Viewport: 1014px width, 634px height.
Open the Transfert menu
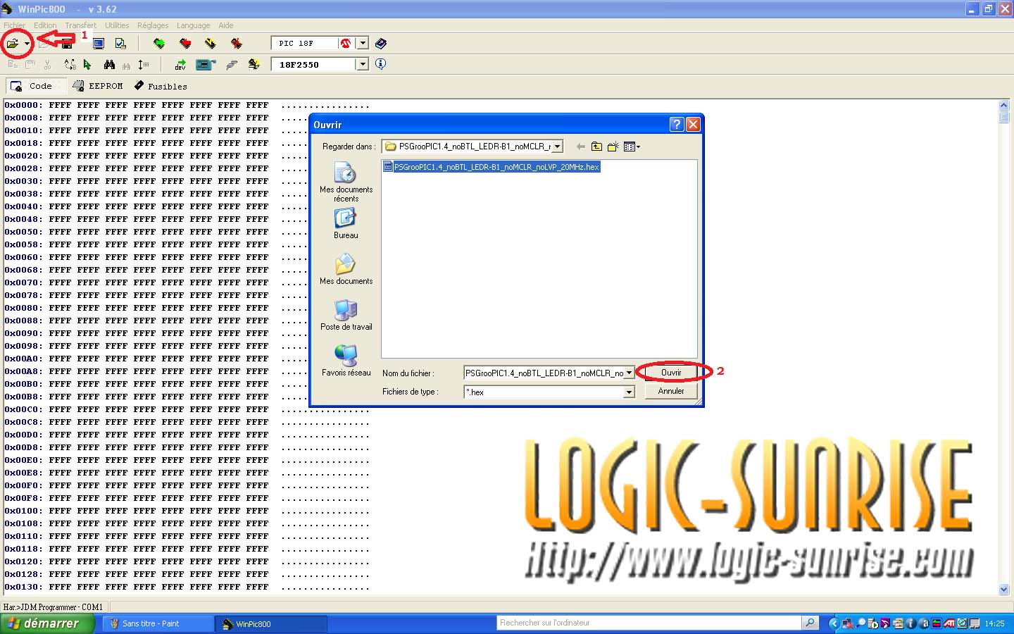(x=81, y=25)
